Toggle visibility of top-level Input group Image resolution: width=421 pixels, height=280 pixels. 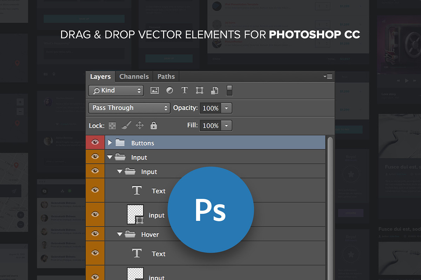click(95, 157)
